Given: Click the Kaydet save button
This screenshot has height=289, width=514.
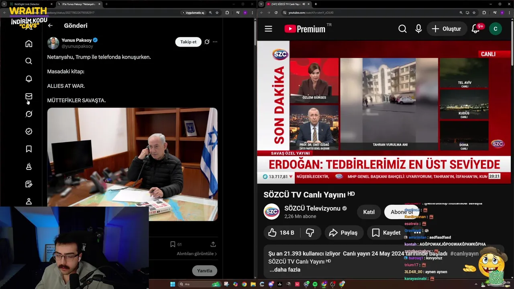Looking at the screenshot, I should (386, 232).
